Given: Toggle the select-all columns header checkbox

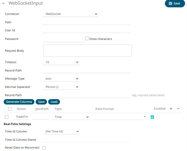Looking at the screenshot, I should click(10, 109).
